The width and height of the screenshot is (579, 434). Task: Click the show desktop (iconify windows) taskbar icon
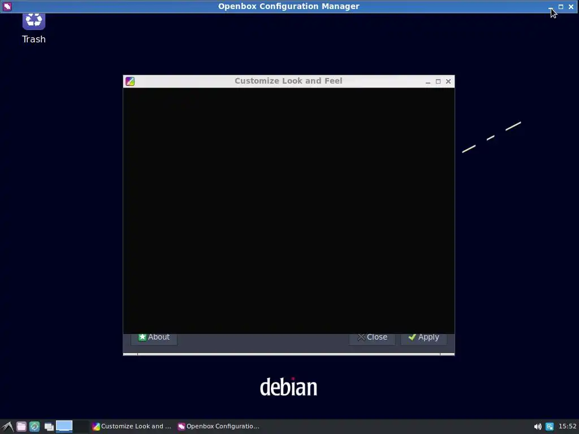(x=49, y=427)
